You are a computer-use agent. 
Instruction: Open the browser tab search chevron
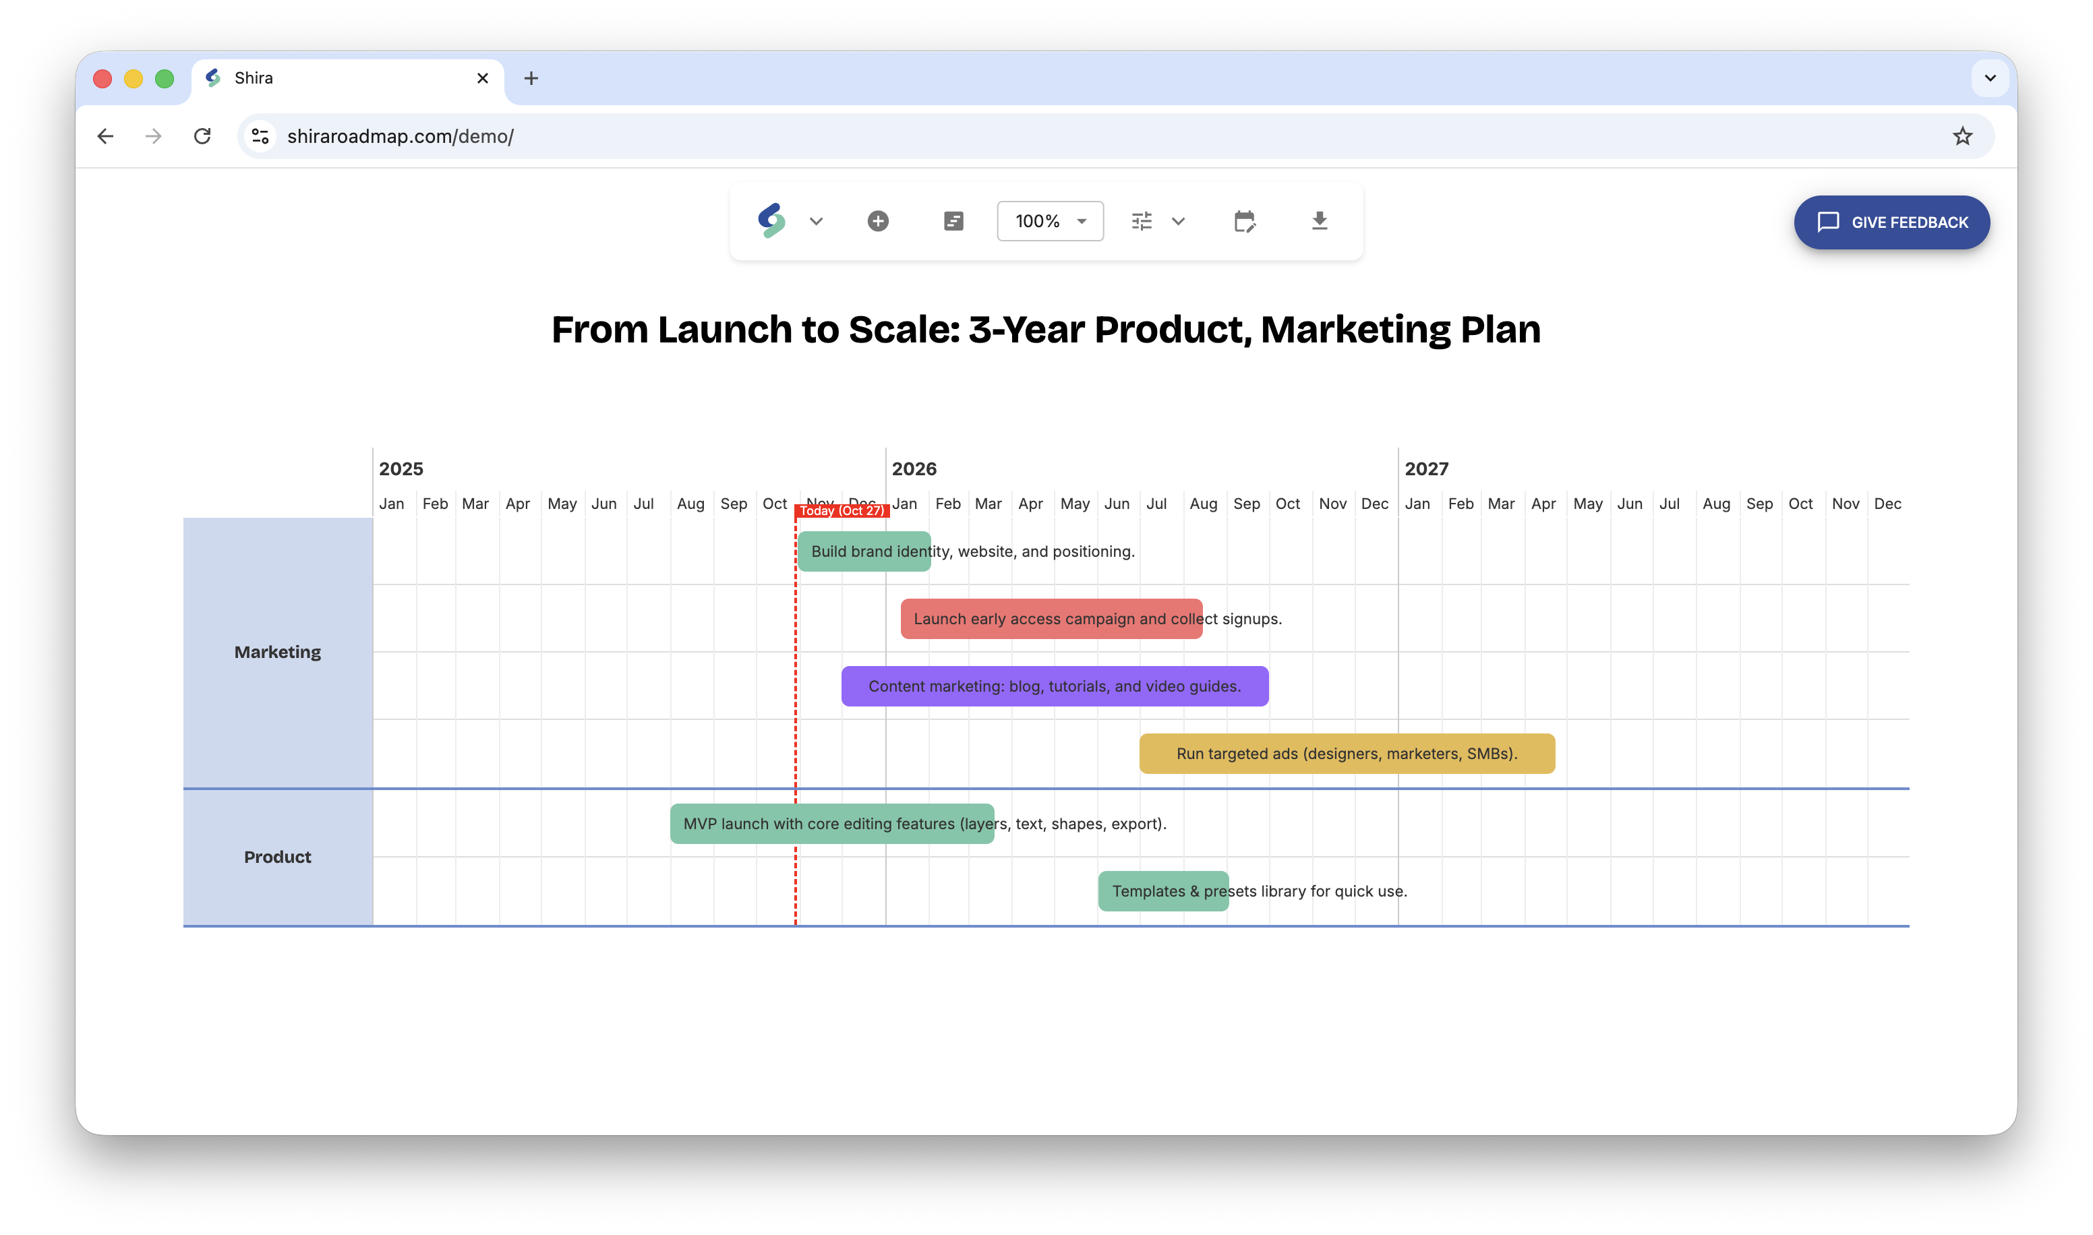tap(1990, 78)
